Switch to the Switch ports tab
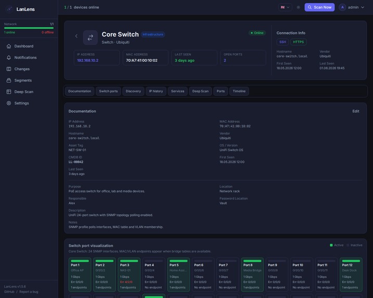This screenshot has width=373, height=298. point(108,92)
